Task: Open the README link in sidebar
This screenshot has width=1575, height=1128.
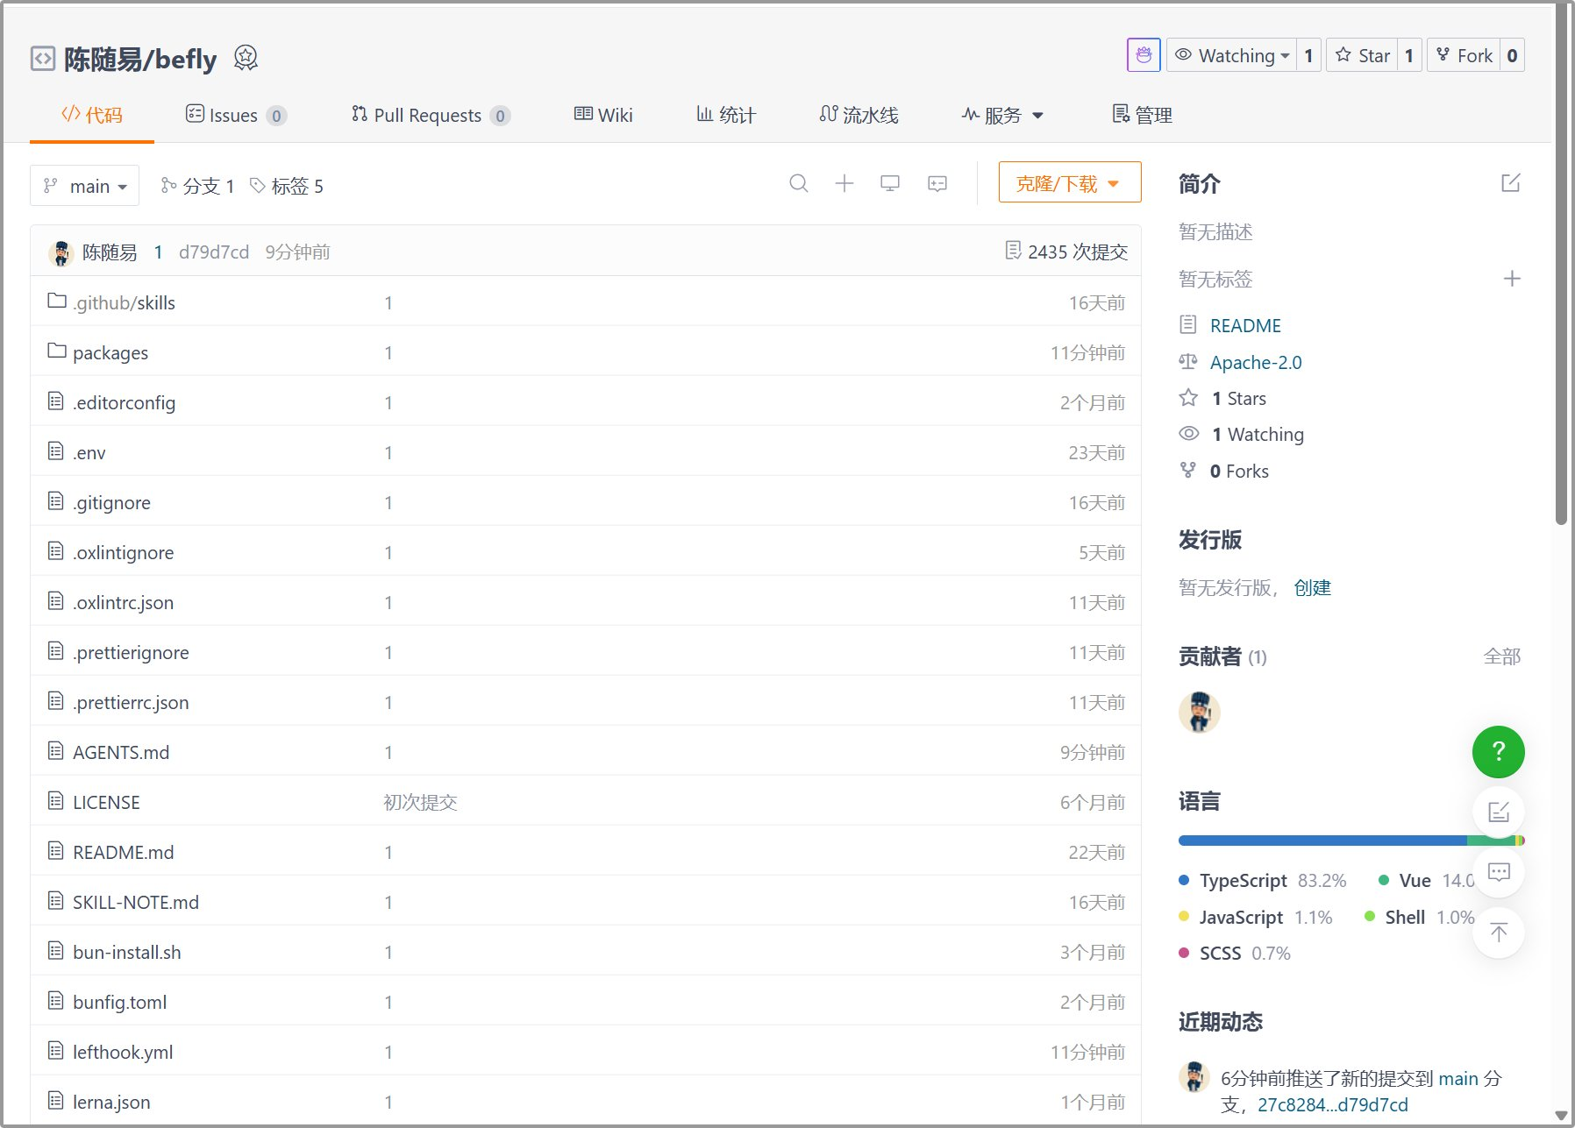Action: tap(1245, 325)
